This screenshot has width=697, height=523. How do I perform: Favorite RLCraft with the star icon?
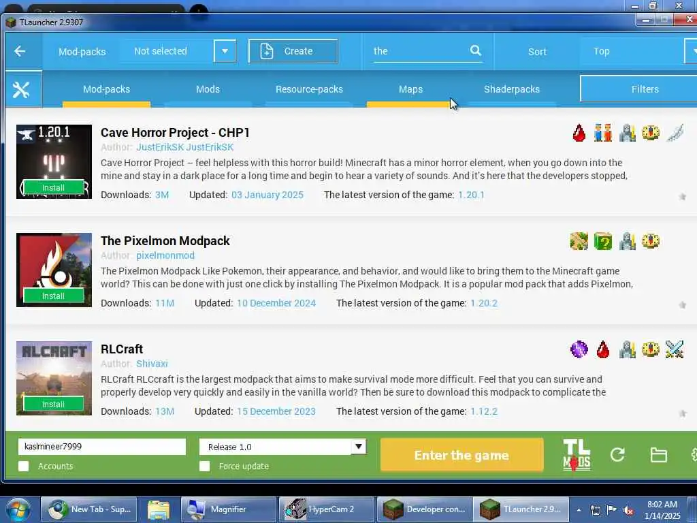coord(682,413)
